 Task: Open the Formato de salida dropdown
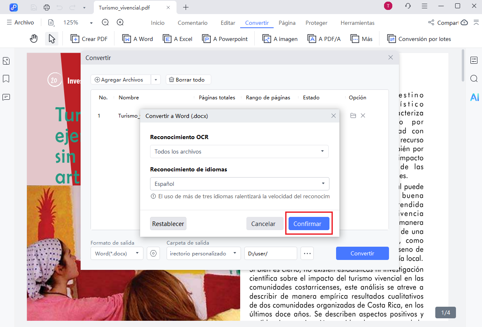coord(117,253)
